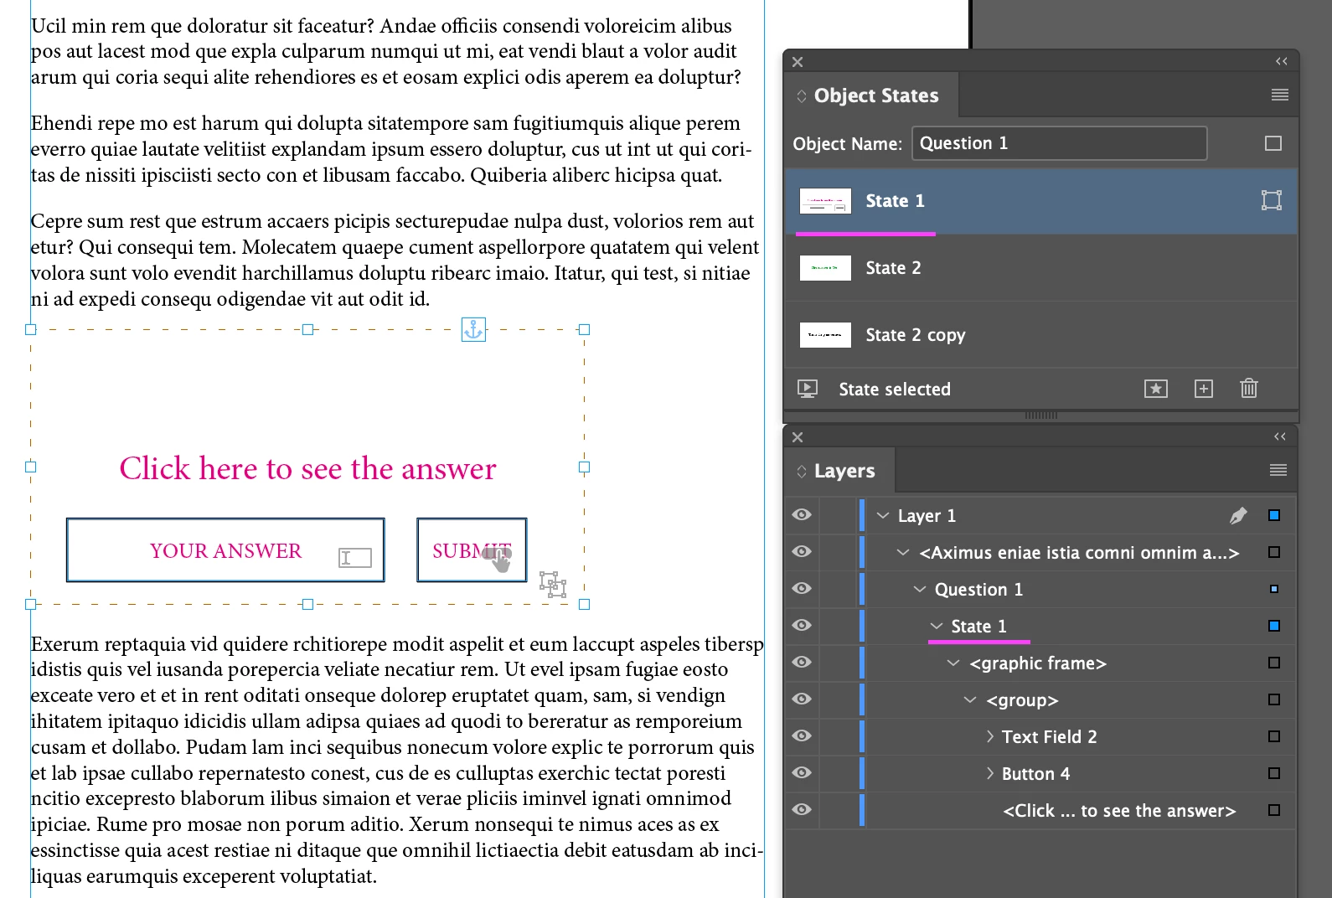This screenshot has width=1332, height=898.
Task: Select Click to see the answer layer name
Action: point(1119,811)
